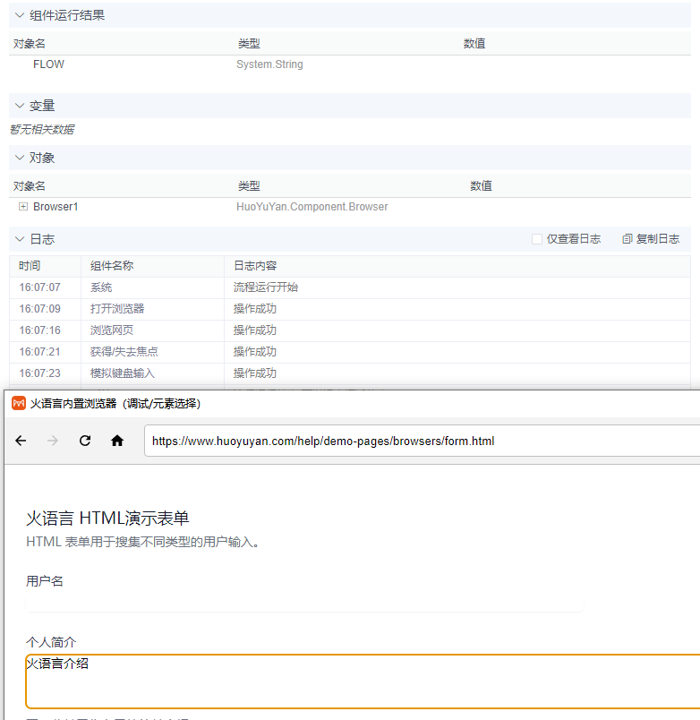Screen dimensions: 700x720
Task: Click the 复制日志 copy icon
Action: [x=627, y=239]
